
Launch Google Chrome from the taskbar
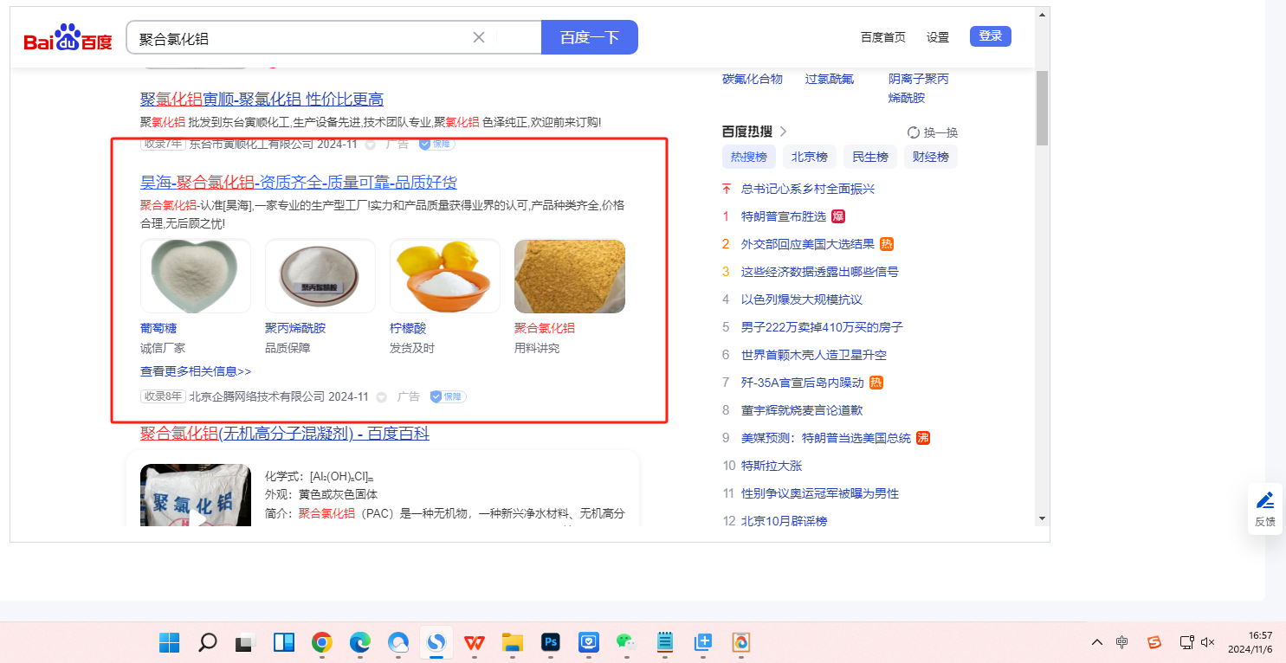click(322, 642)
